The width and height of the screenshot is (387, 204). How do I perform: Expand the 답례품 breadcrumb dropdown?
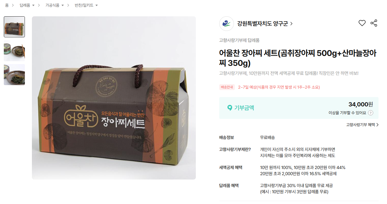pyautogui.click(x=33, y=6)
